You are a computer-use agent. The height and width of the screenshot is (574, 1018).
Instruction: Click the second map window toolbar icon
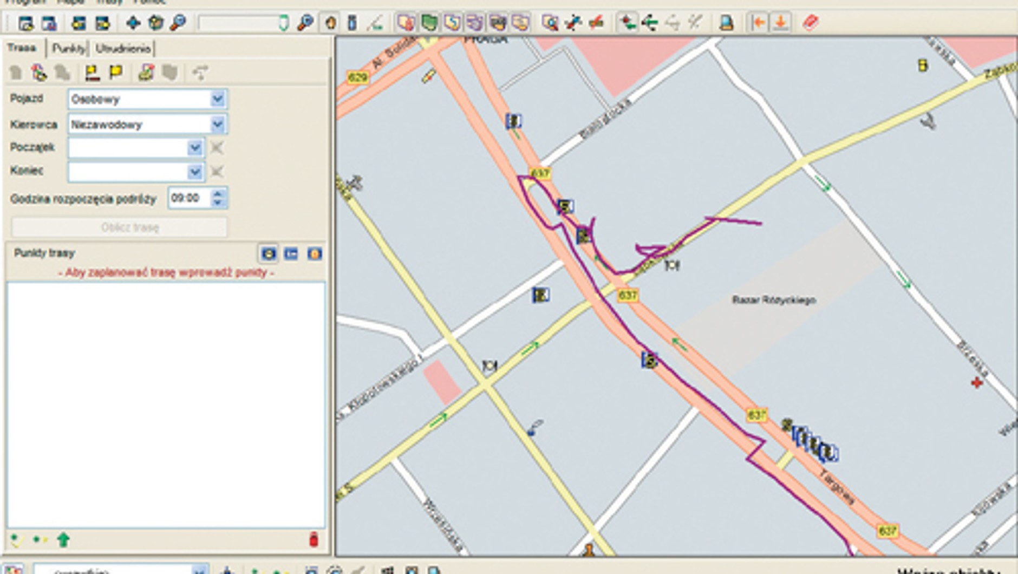coord(49,23)
